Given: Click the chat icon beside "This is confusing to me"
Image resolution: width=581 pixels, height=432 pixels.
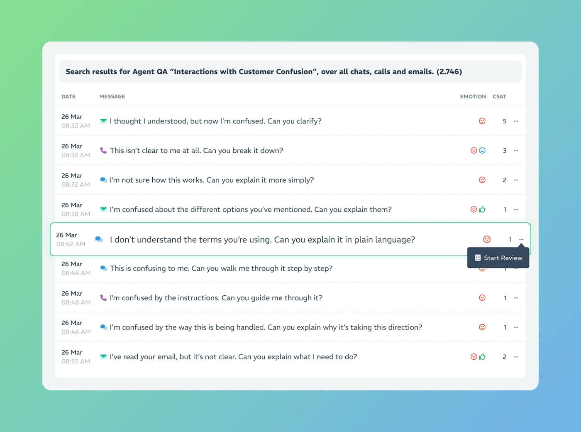Looking at the screenshot, I should 103,268.
